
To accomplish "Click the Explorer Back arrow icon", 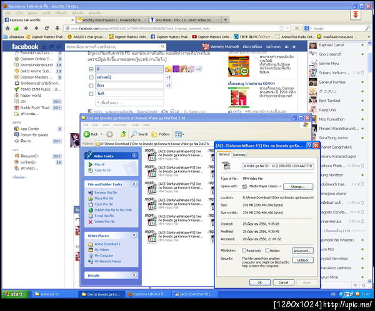I will click(x=86, y=134).
